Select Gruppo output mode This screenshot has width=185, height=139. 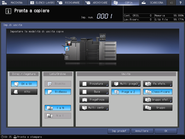tap(158, 108)
